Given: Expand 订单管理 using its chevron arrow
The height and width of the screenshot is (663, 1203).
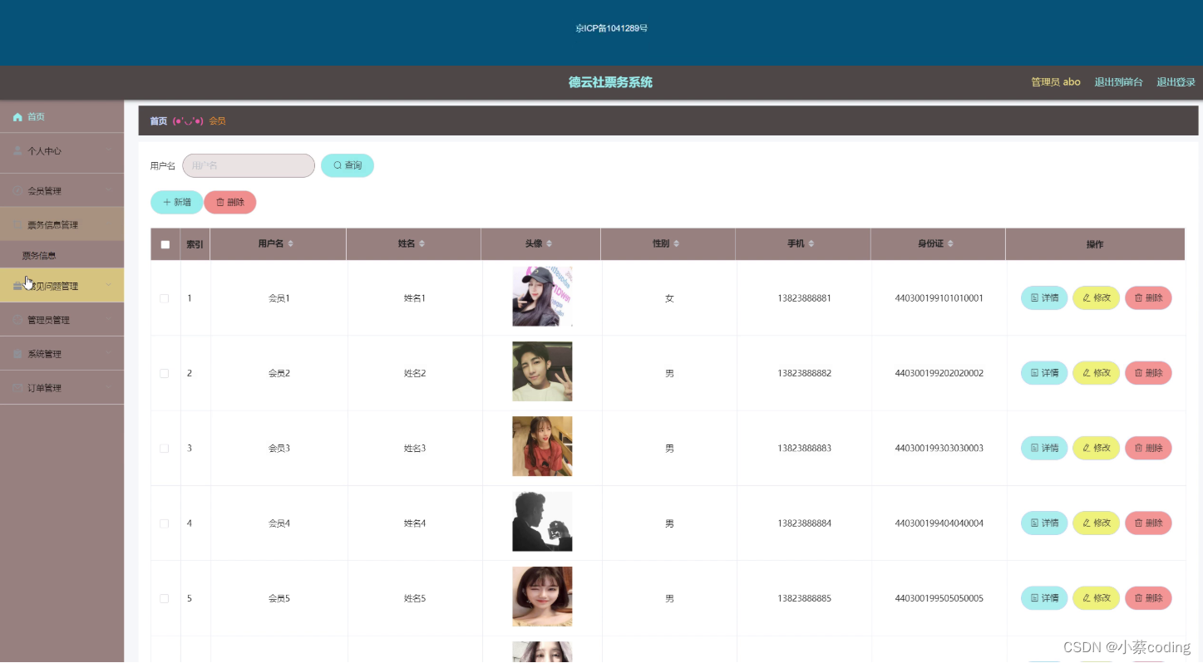Looking at the screenshot, I should [109, 388].
